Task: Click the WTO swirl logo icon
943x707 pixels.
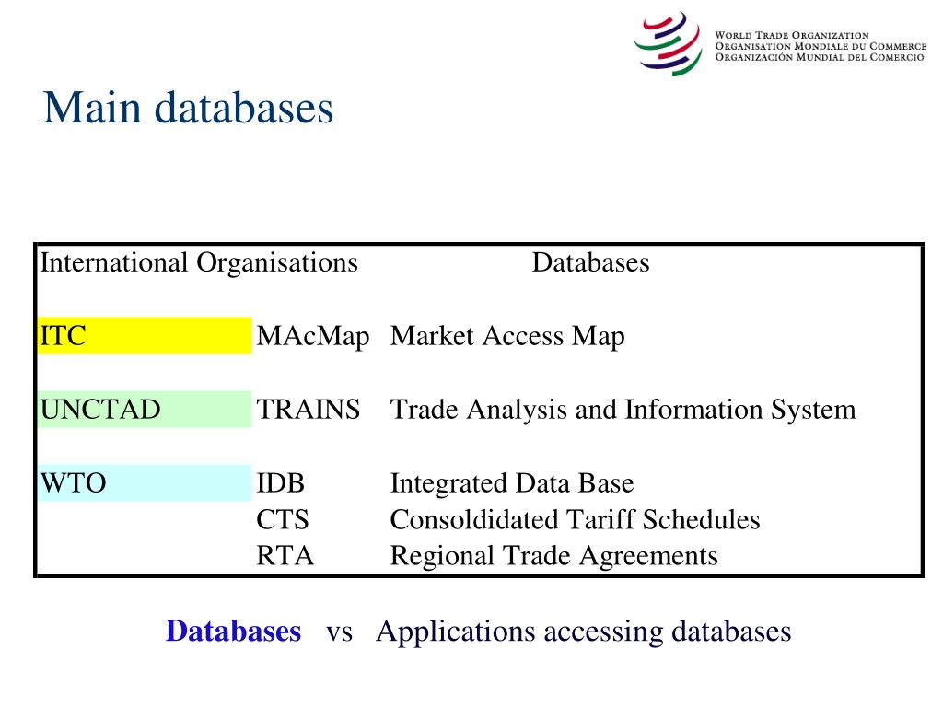Action: click(669, 44)
